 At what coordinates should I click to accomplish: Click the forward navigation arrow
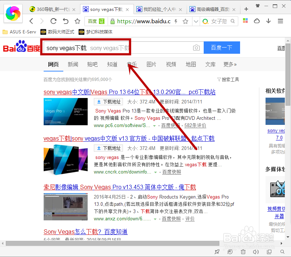click(x=42, y=21)
